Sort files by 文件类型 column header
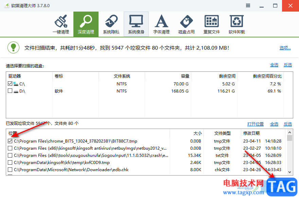This screenshot has width=299, height=197. click(x=222, y=133)
